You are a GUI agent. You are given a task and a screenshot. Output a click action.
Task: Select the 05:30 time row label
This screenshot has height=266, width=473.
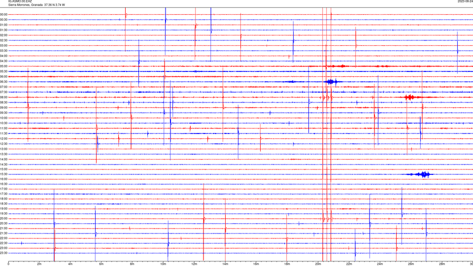click(4, 71)
